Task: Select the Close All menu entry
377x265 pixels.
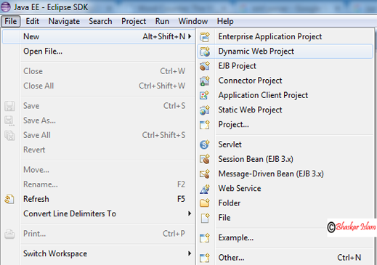Action: (99, 86)
